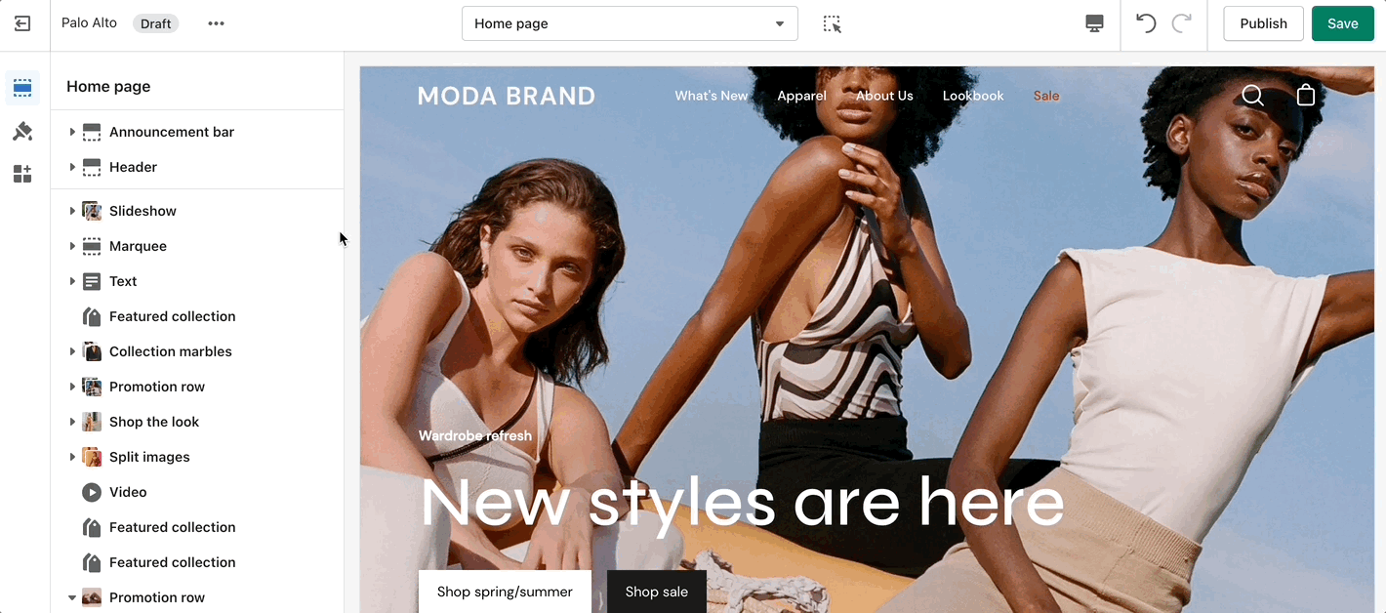Toggle the preview inspector icon
The height and width of the screenshot is (613, 1386).
click(x=832, y=23)
